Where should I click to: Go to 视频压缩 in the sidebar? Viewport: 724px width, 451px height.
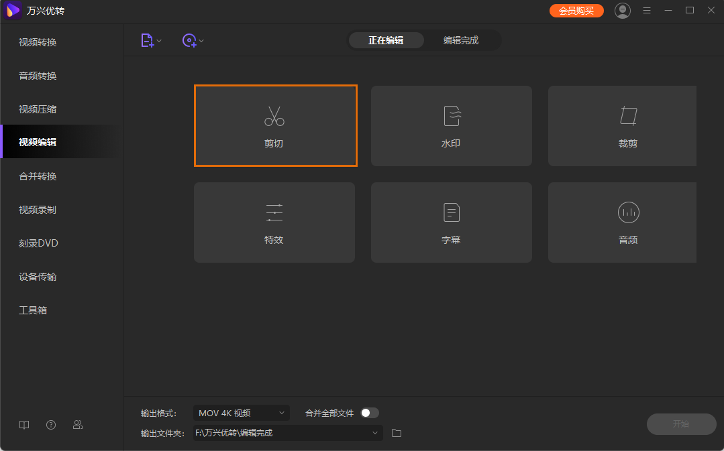tap(38, 109)
